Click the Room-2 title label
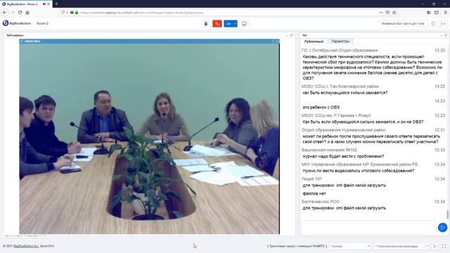The width and height of the screenshot is (450, 253). [42, 23]
